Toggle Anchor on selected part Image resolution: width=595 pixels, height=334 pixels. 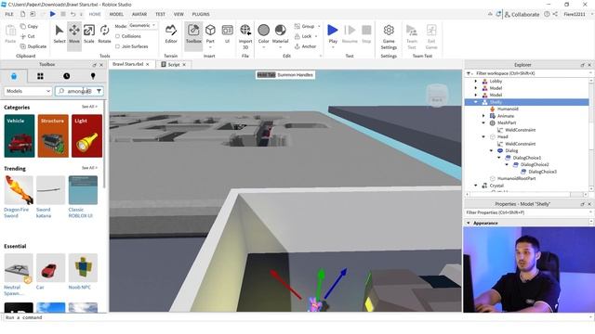305,46
